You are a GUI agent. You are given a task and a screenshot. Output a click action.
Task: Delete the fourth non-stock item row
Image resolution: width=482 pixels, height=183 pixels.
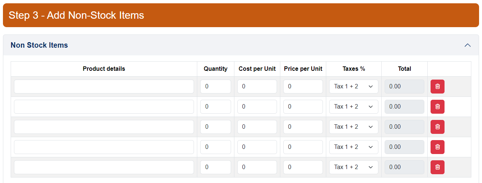coord(437,147)
